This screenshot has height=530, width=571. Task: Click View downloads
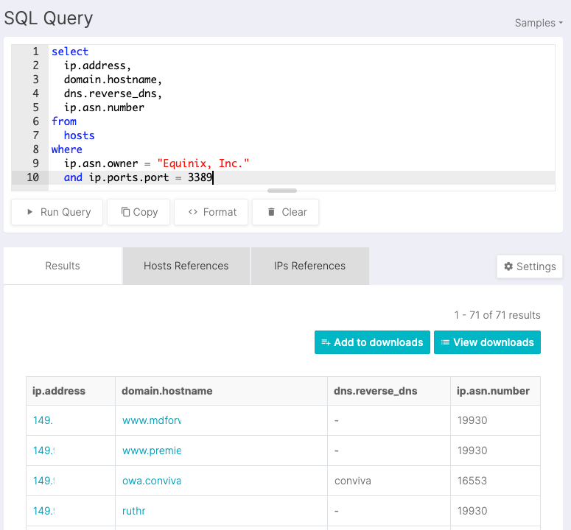coord(487,342)
